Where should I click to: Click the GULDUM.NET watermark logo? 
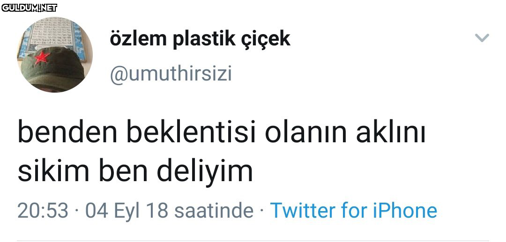click(30, 8)
